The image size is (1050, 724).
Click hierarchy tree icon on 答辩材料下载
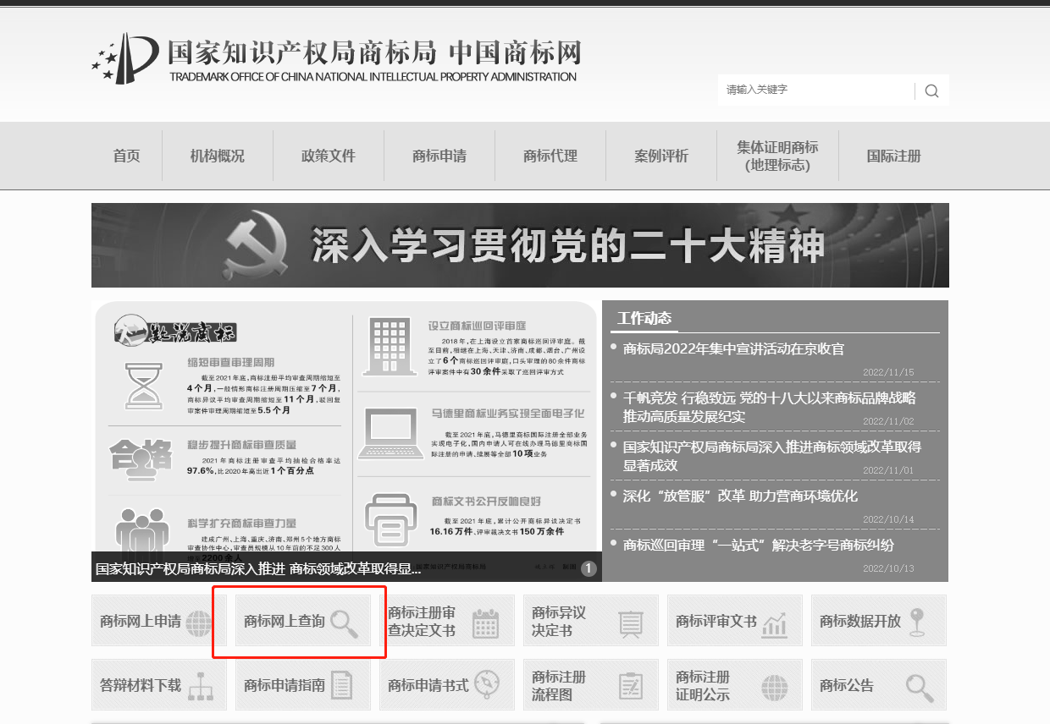201,687
